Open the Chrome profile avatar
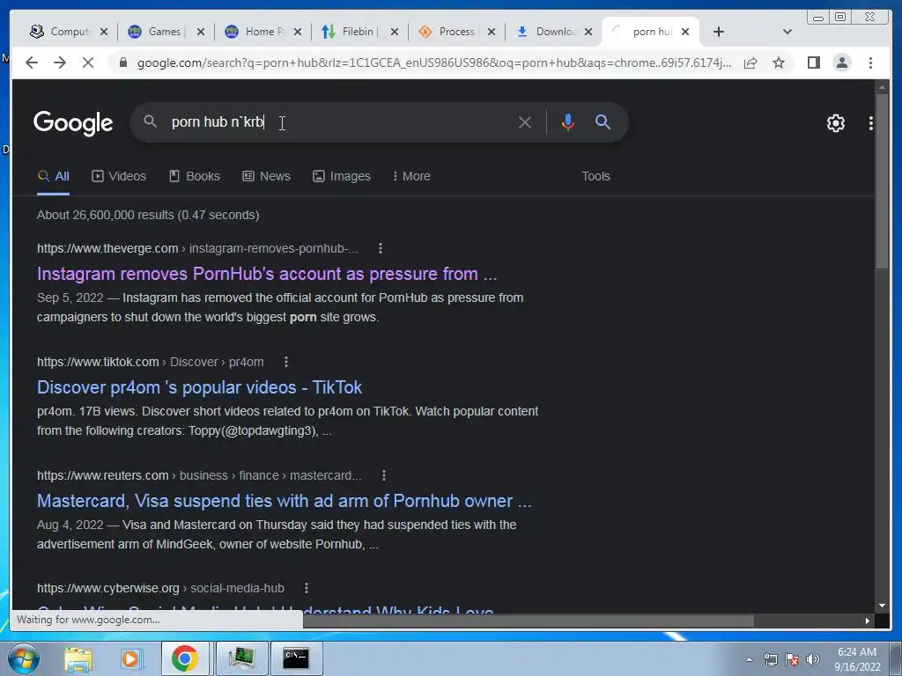The image size is (902, 676). (841, 62)
